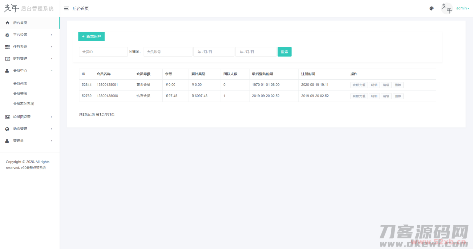Screen dimensions: 473x249
Task: Open 会员列表 in the sidebar
Action: tap(20, 83)
